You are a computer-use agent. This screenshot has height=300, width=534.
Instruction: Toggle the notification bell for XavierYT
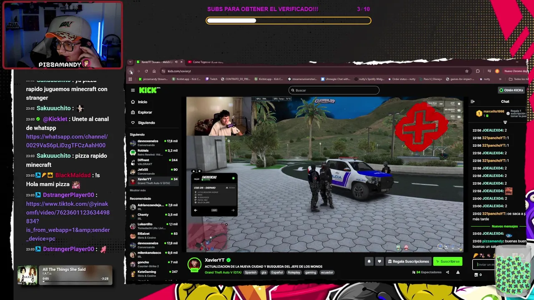[x=369, y=262]
